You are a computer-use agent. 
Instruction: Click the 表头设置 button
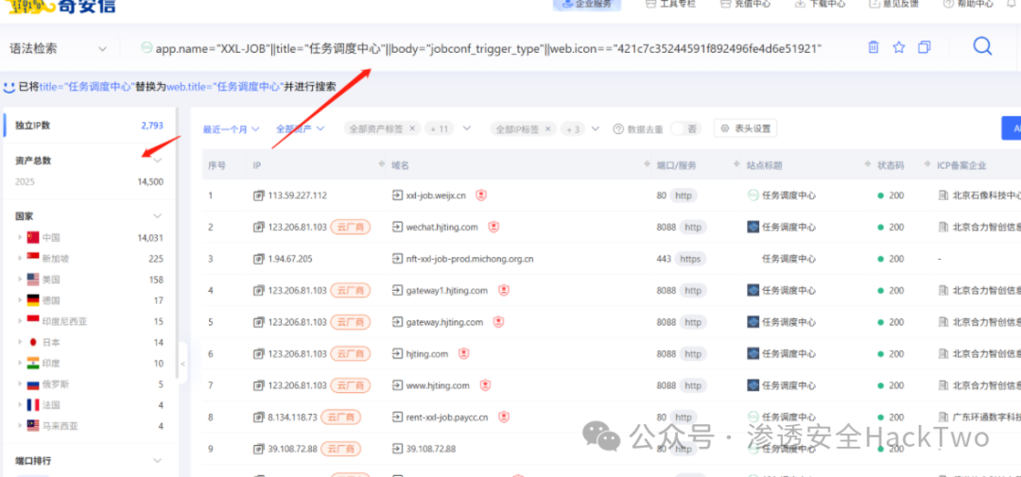point(746,128)
